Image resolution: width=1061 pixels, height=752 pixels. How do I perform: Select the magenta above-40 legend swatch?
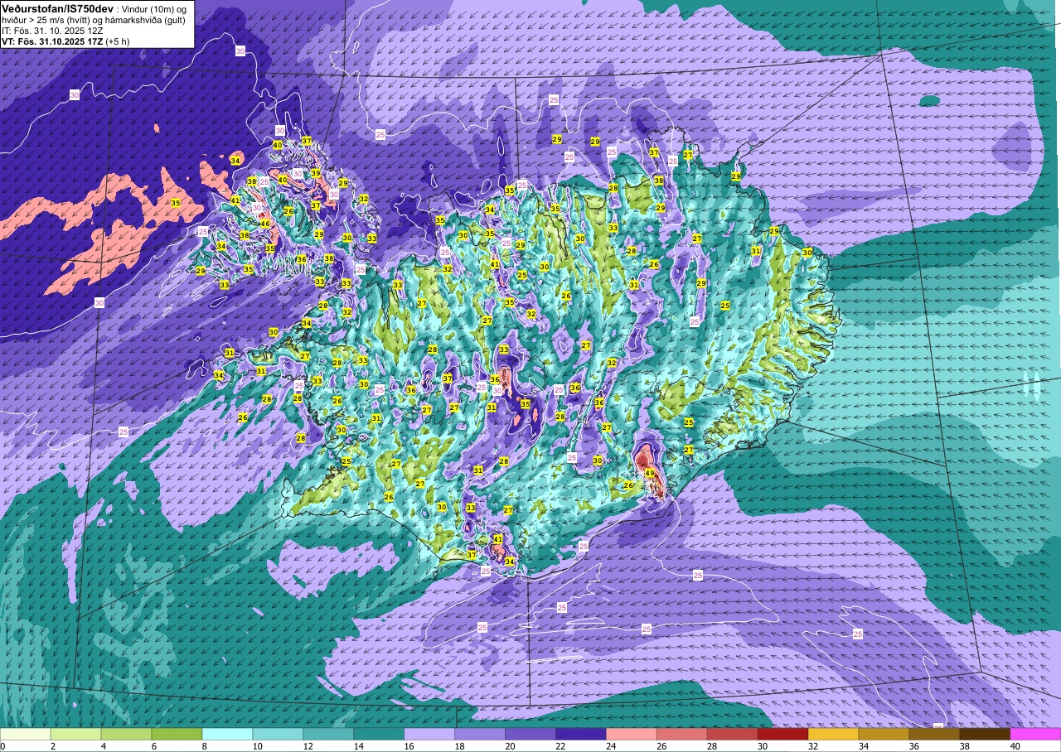coord(1036,734)
